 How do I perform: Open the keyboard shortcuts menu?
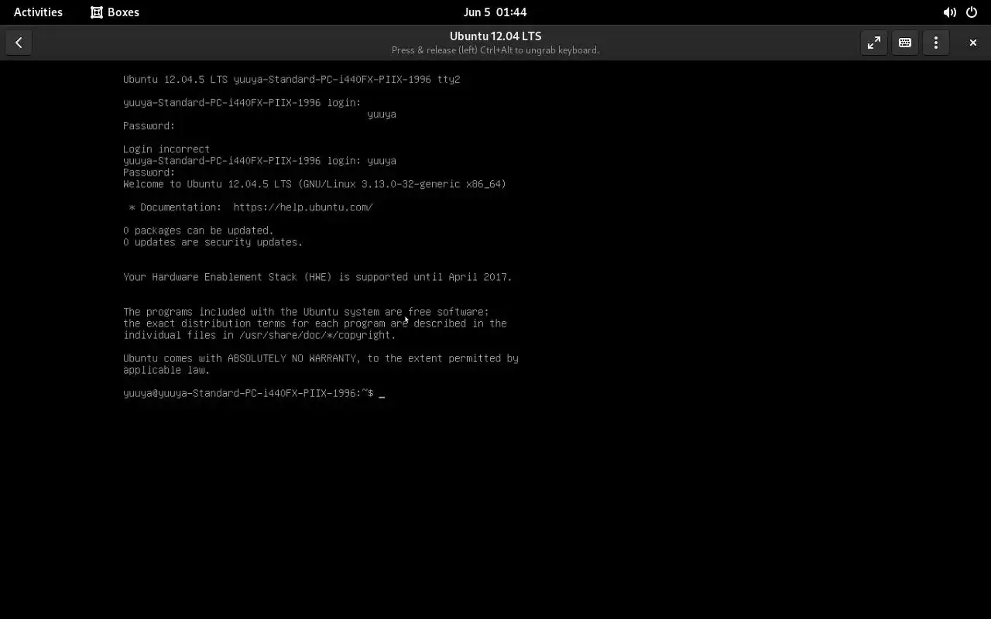click(905, 43)
